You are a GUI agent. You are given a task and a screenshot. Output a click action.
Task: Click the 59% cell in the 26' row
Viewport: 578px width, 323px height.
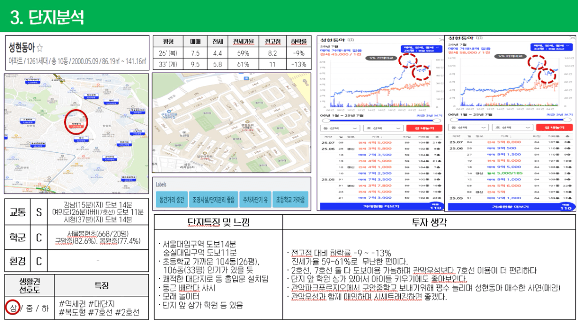[243, 53]
